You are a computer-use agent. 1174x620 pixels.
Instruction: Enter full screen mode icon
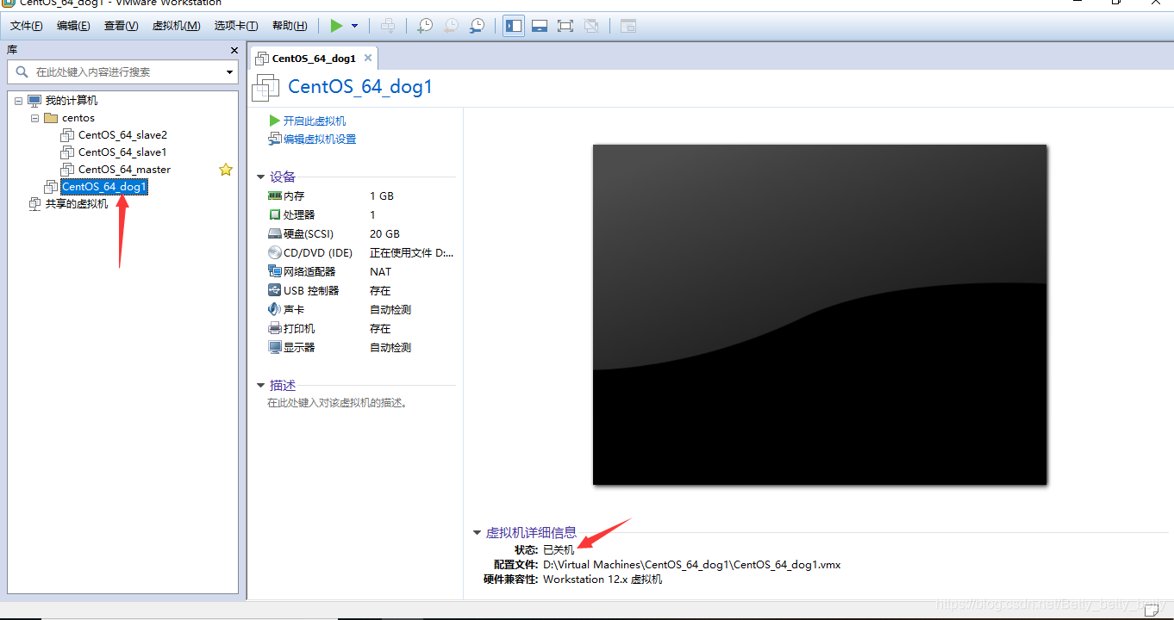point(565,26)
